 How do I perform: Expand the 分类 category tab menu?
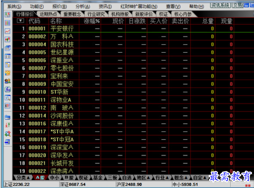[23, 178]
